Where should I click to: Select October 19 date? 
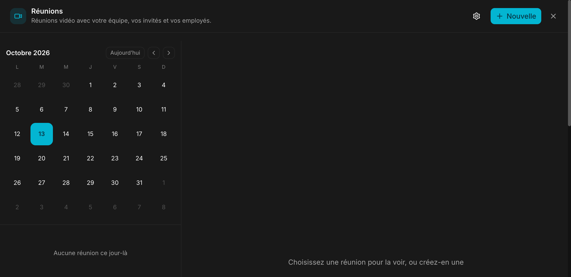17,158
